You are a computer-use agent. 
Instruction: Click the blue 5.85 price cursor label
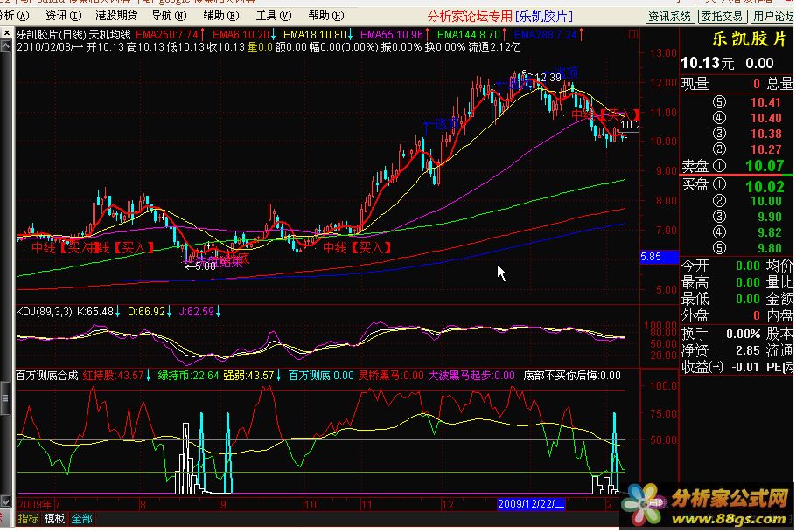point(659,257)
